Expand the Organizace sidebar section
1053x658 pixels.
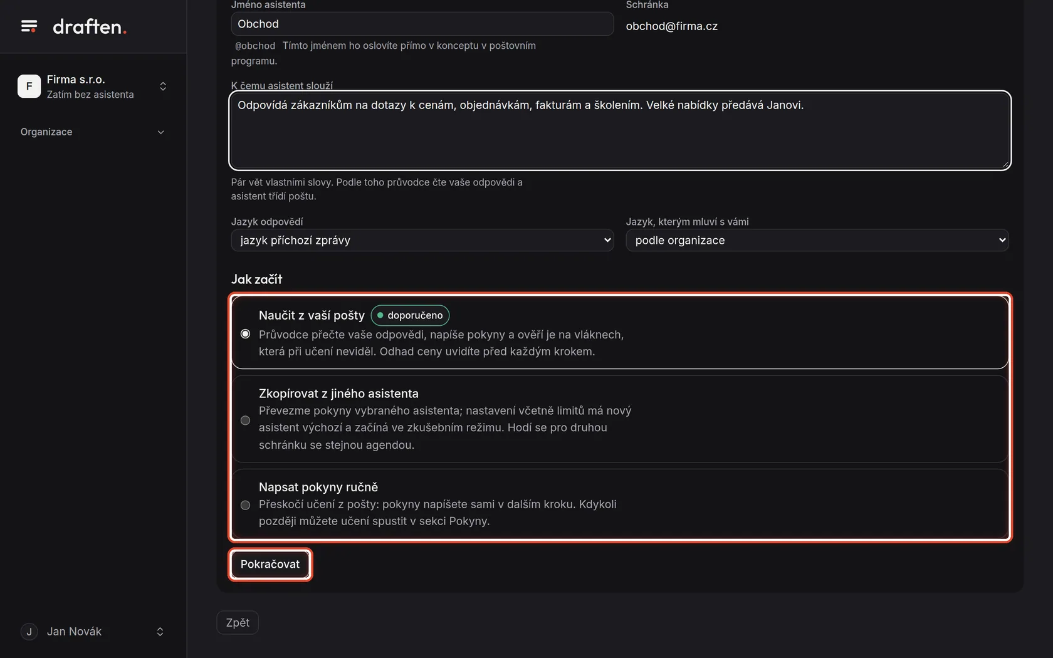(160, 132)
